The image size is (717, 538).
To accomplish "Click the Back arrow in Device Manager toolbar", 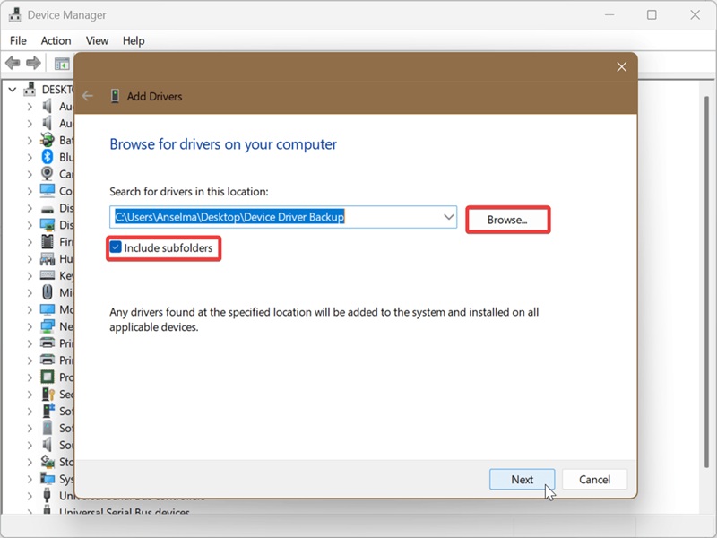I will coord(13,63).
